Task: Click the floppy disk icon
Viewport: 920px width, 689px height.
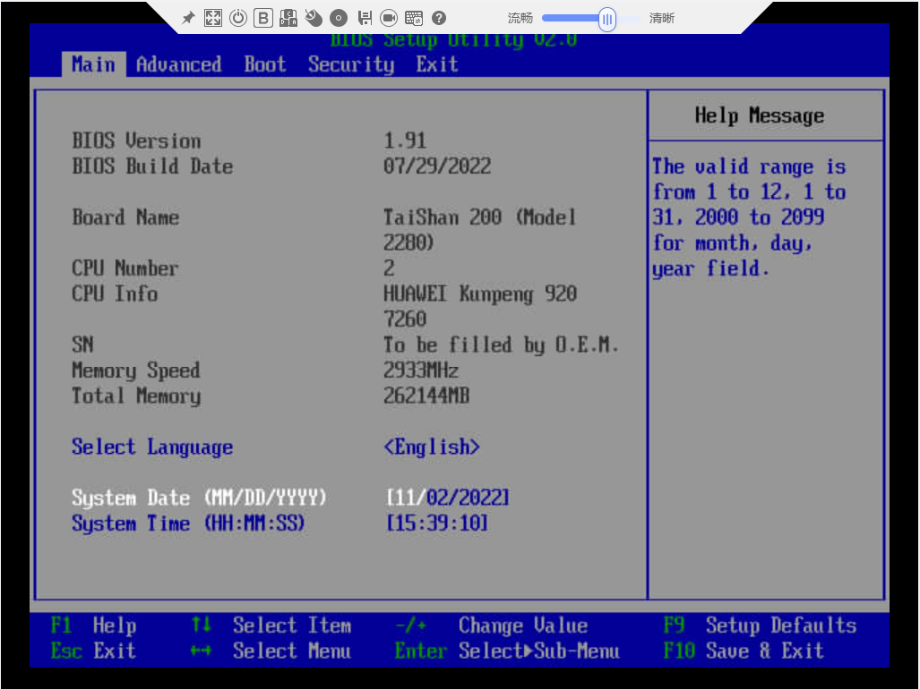Action: [x=365, y=18]
